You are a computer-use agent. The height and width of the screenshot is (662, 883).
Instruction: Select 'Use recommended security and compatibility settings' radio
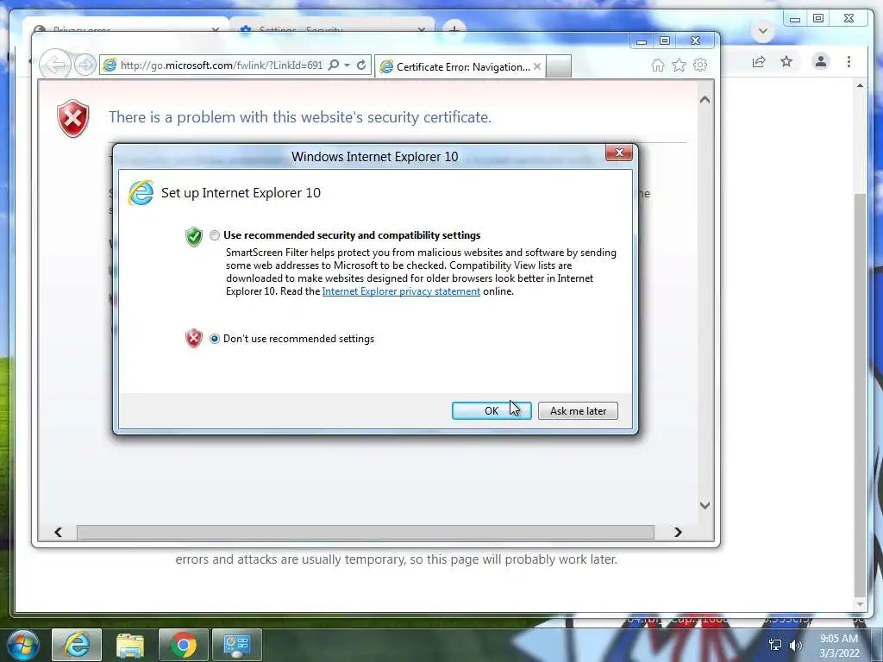pos(215,235)
